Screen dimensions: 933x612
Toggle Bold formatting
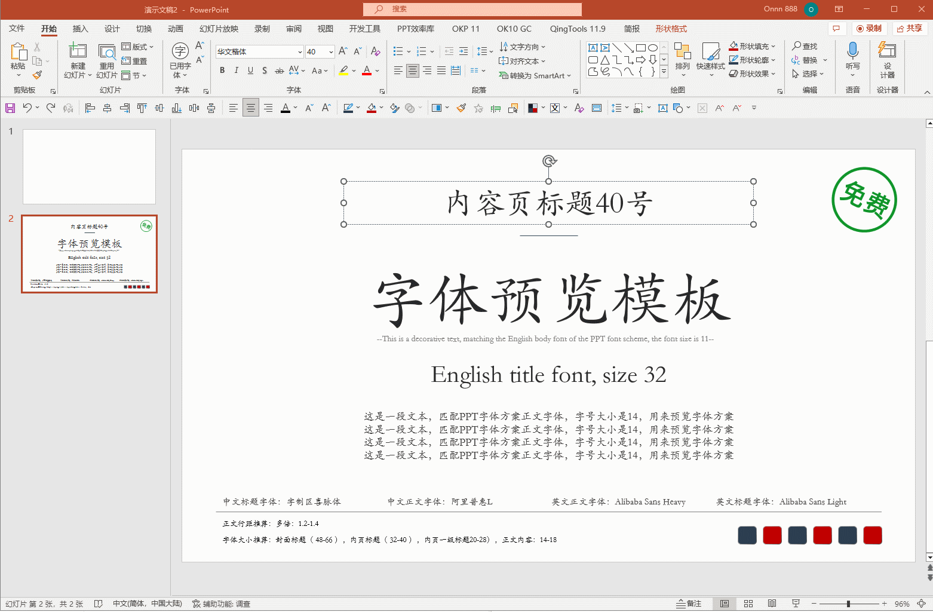pos(222,71)
